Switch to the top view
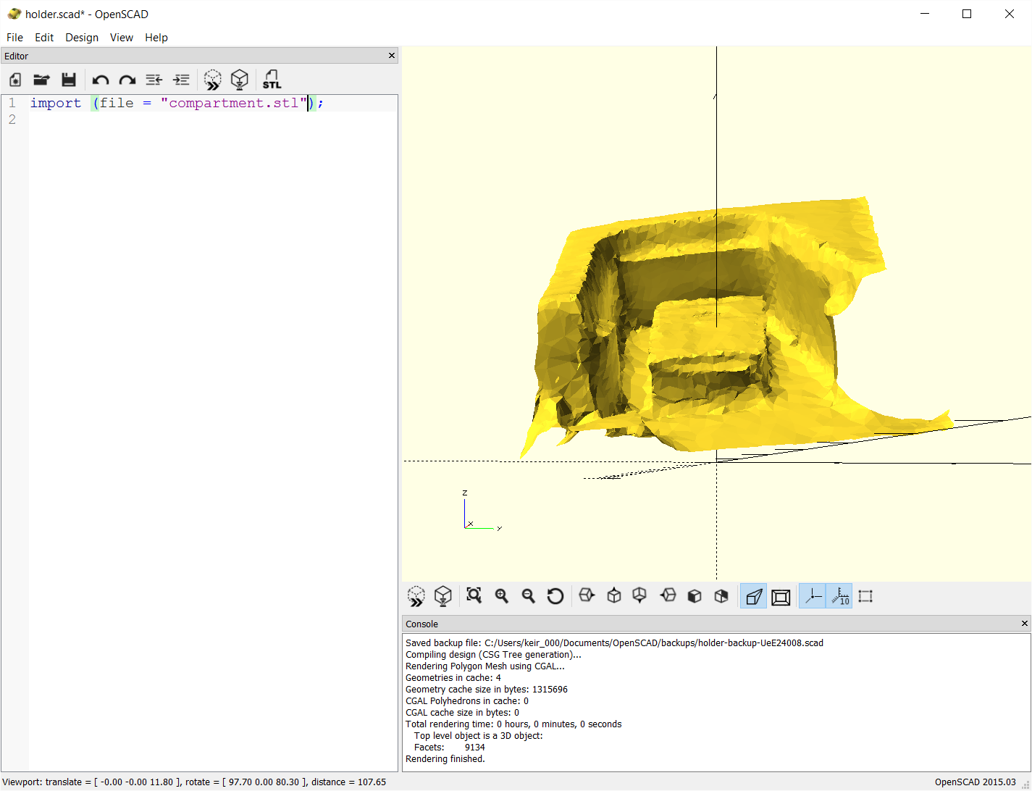Viewport: 1032px width, 791px height. pyautogui.click(x=614, y=596)
